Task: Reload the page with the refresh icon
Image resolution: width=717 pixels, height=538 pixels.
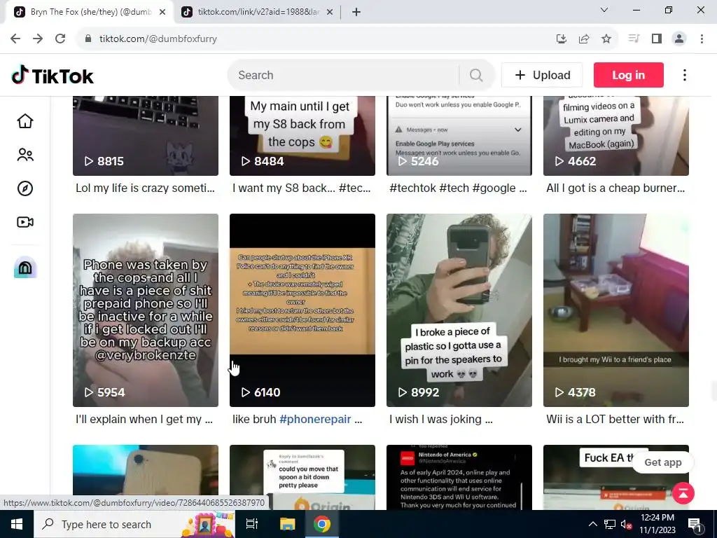Action: [60, 39]
